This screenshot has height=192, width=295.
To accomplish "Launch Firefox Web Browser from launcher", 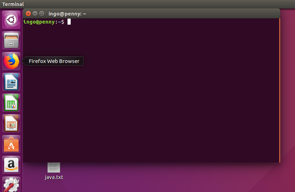I will coord(11,61).
